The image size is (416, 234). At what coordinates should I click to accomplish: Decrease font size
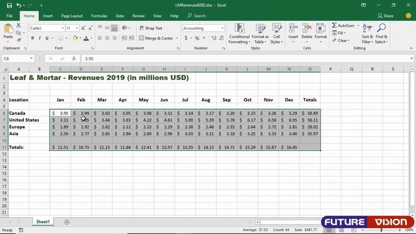pos(90,28)
